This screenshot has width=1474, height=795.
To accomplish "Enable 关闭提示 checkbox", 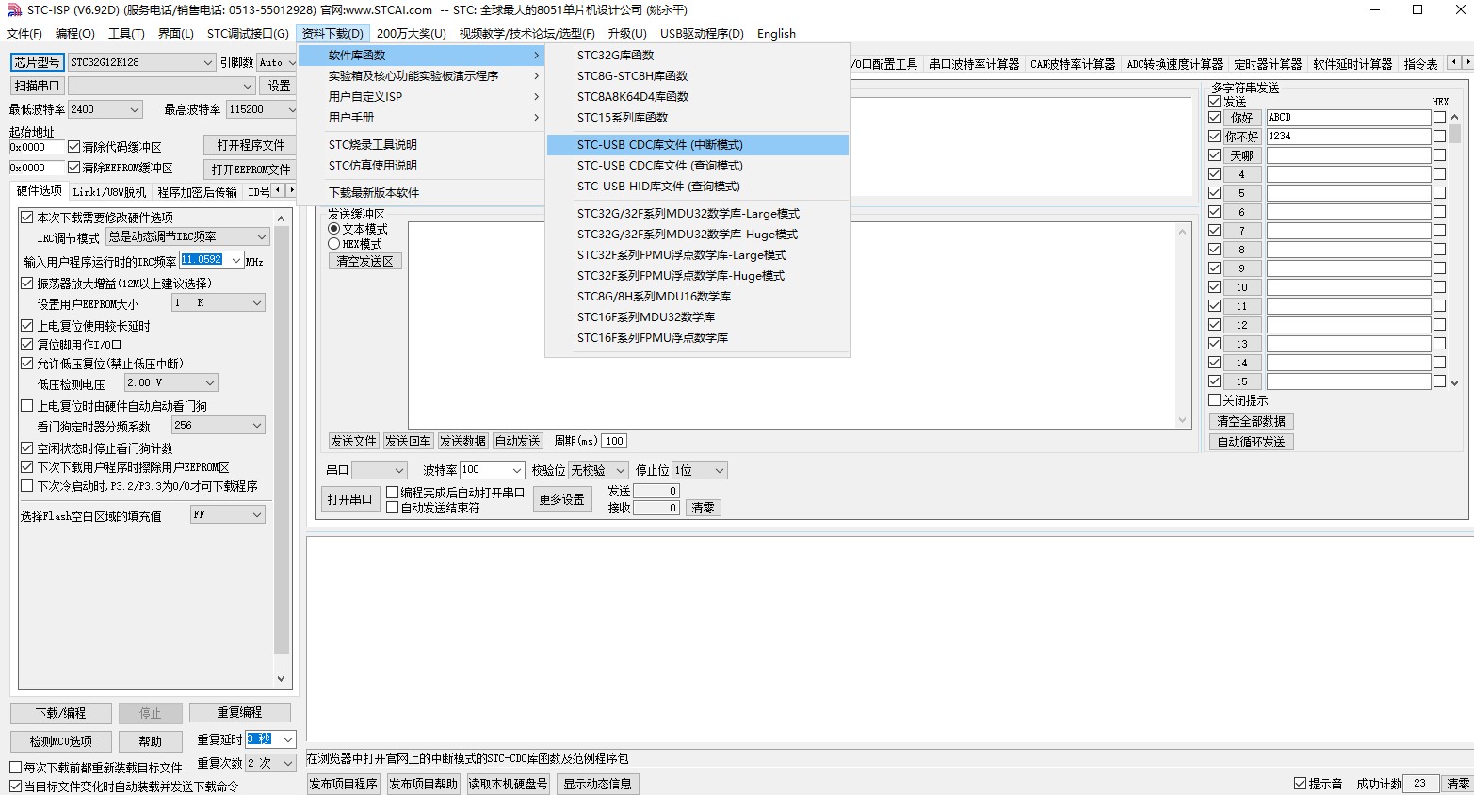I will pos(1215,400).
